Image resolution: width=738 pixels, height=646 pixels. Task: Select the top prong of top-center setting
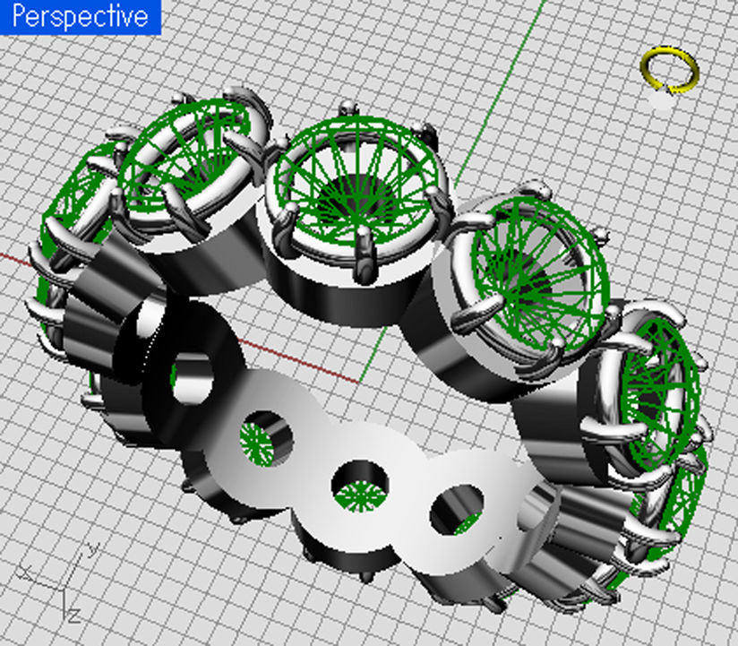pos(350,112)
